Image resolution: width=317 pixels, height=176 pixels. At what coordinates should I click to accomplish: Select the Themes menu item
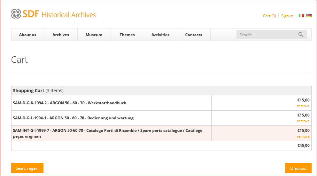127,35
